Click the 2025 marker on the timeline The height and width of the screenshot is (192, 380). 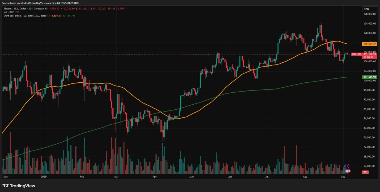point(43,176)
